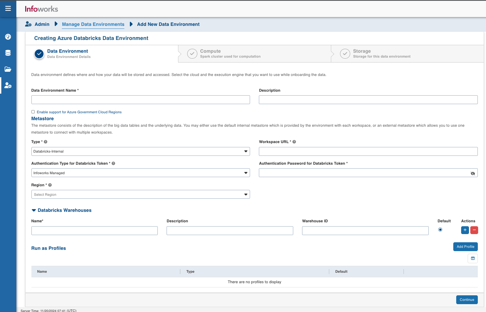
Task: Open the Authentication Type dropdown
Action: [x=140, y=173]
